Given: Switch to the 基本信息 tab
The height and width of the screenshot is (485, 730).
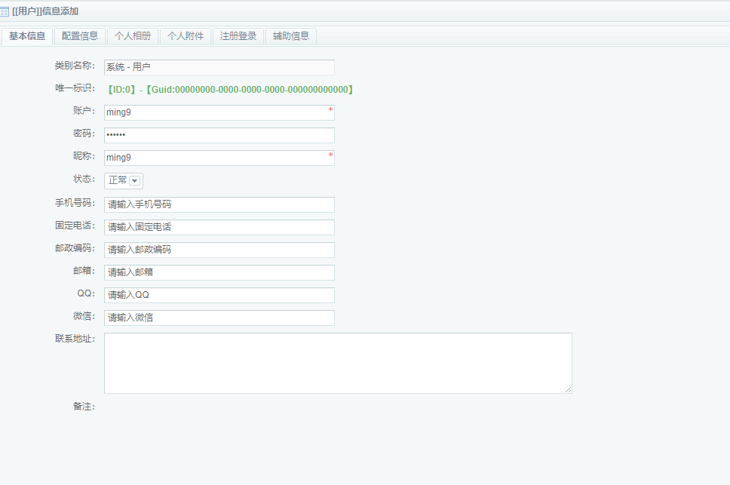Looking at the screenshot, I should pos(27,36).
